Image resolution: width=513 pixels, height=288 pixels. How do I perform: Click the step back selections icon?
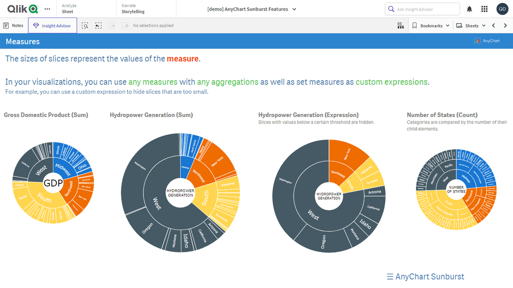coord(98,26)
